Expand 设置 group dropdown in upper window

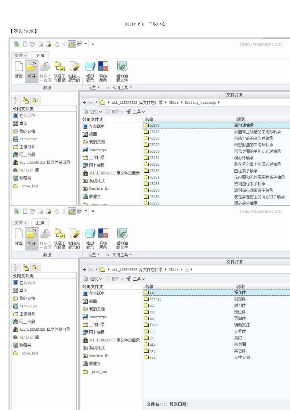pos(94,88)
